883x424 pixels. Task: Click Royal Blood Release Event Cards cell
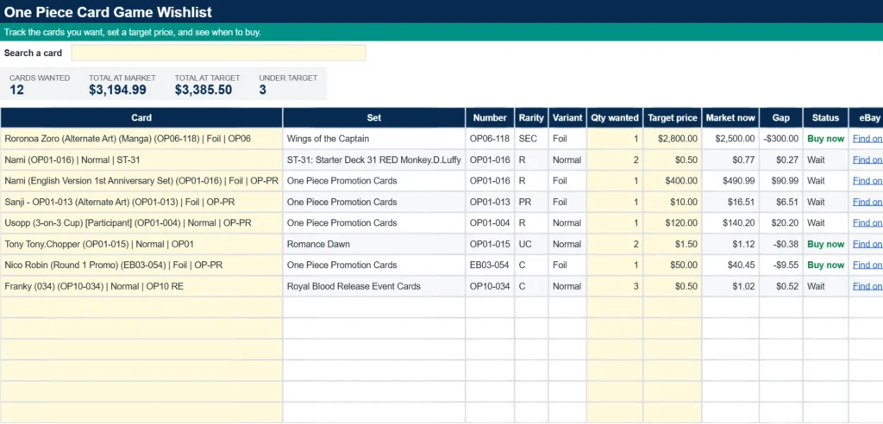point(374,287)
